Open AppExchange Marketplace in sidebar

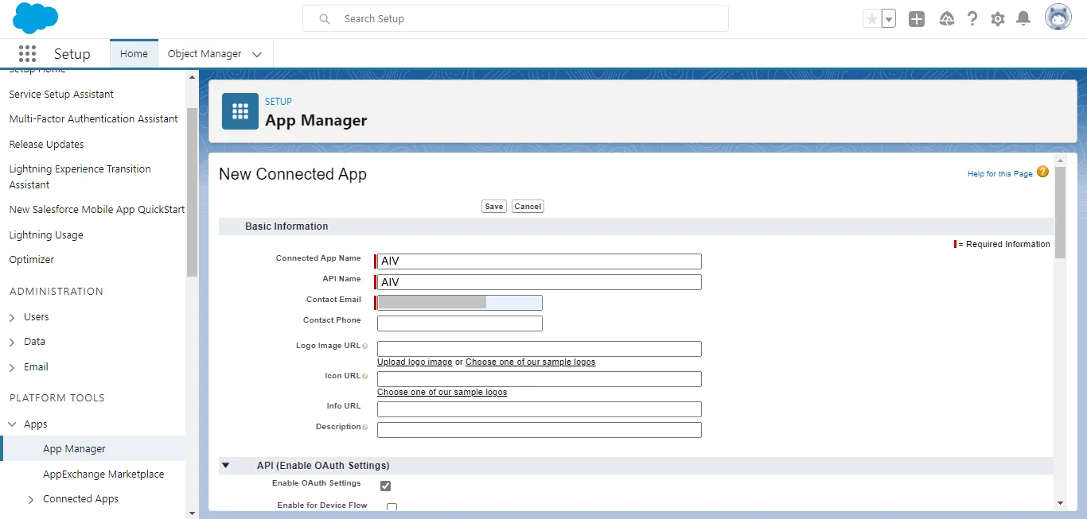click(103, 474)
